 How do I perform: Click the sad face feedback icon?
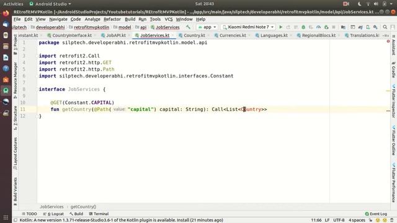[385, 220]
